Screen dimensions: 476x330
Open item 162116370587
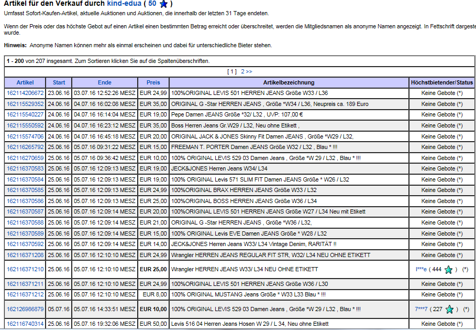[x=25, y=211]
